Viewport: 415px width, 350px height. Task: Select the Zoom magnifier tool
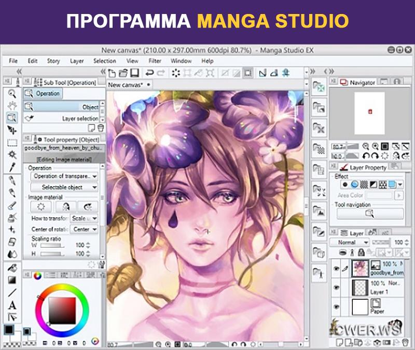pyautogui.click(x=11, y=93)
